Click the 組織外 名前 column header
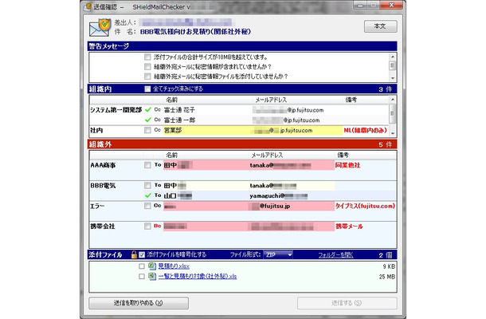The height and width of the screenshot is (319, 486). click(x=172, y=155)
